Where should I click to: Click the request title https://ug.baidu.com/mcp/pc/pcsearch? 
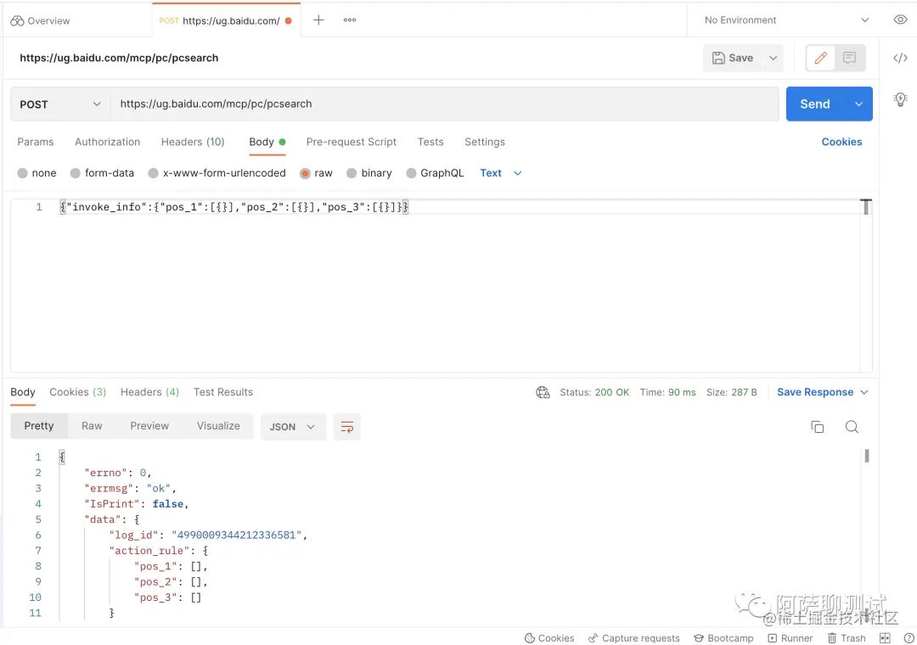[120, 58]
